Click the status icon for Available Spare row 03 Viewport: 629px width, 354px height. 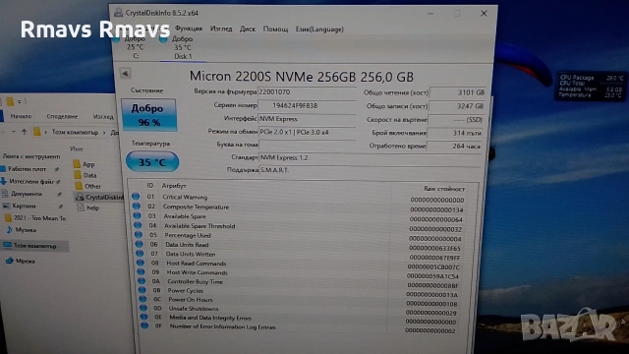[138, 215]
